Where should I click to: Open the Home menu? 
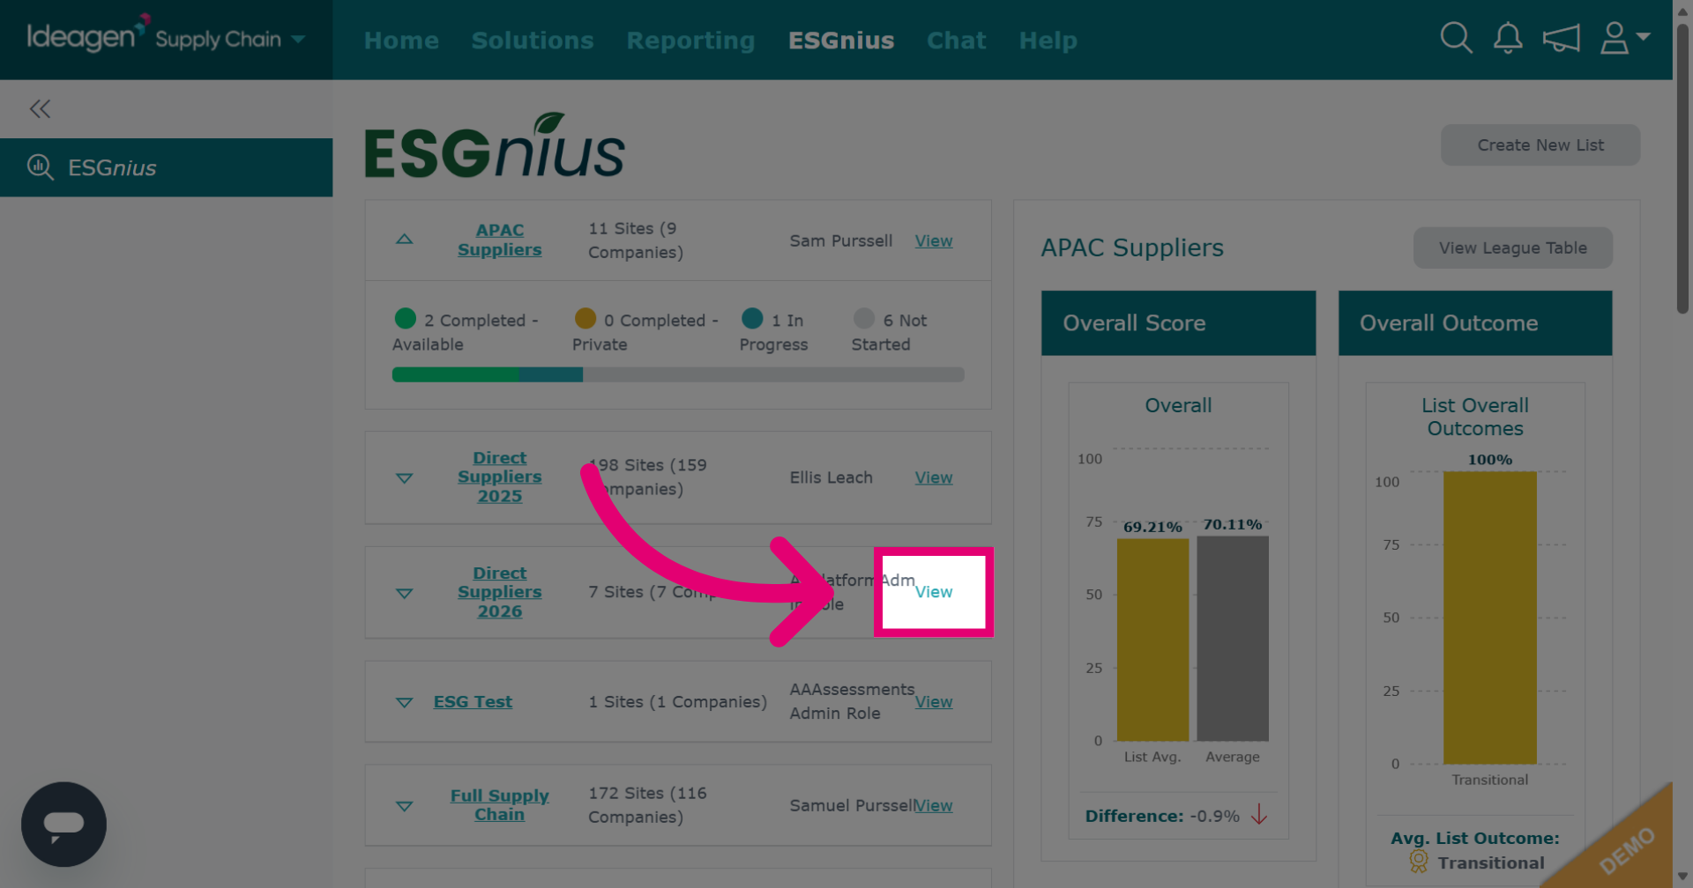401,41
